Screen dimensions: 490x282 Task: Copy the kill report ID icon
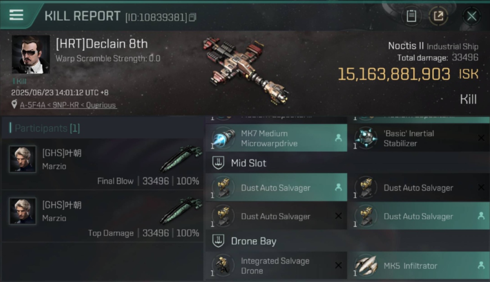point(193,17)
